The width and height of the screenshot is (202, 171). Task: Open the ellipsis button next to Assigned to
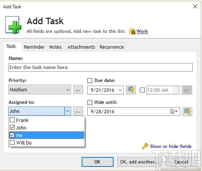click(x=78, y=111)
